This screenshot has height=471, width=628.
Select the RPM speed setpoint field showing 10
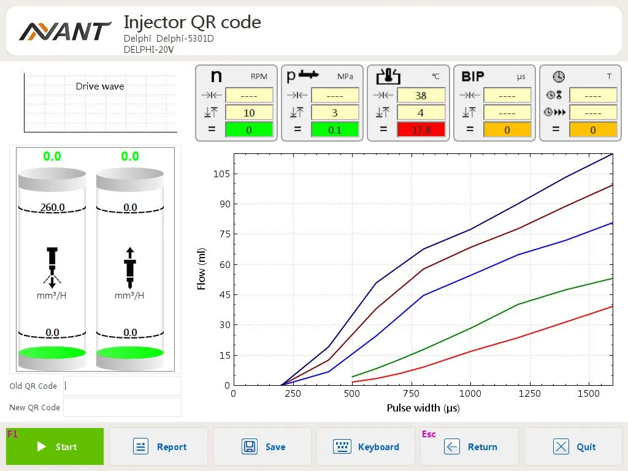(x=249, y=113)
